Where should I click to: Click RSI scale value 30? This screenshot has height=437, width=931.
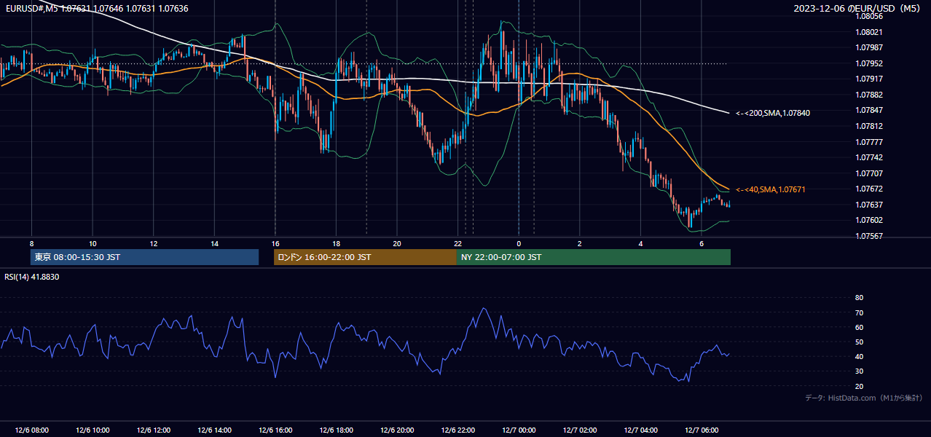click(x=859, y=371)
